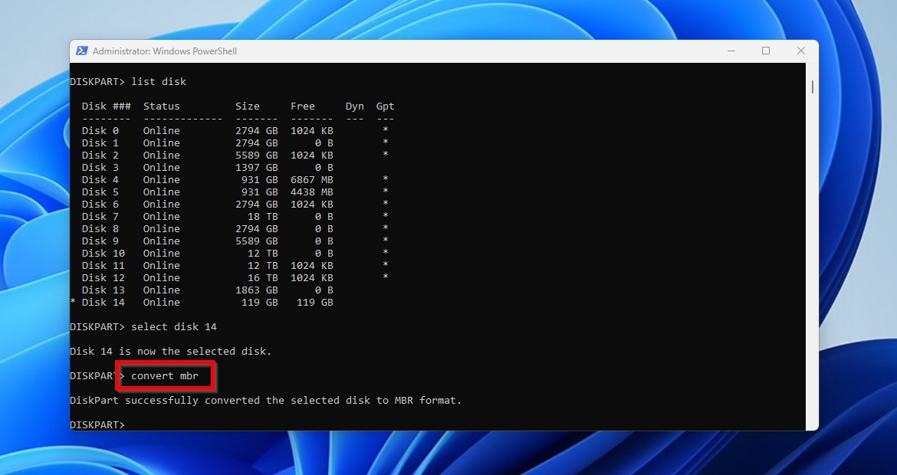Close the PowerShell window
The height and width of the screenshot is (475, 897).
click(x=801, y=51)
